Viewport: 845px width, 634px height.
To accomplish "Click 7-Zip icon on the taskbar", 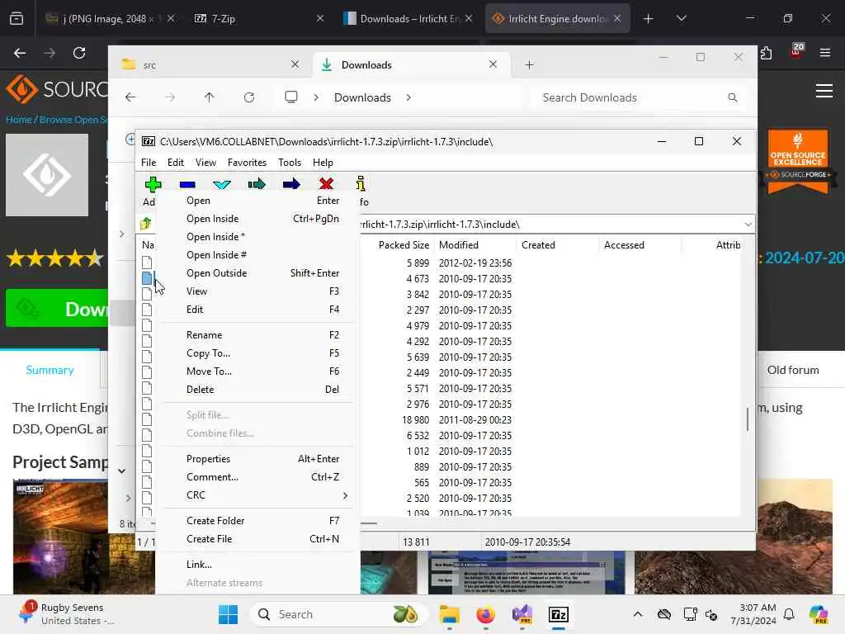I will coord(559,614).
